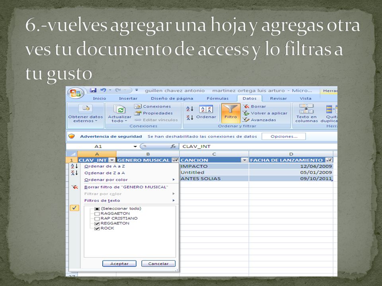Open Conexiones in the ribbon

tap(153, 106)
